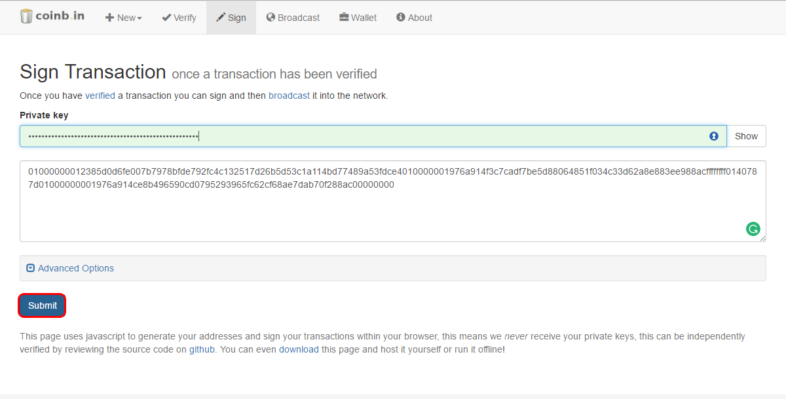Viewport: 786px width, 399px height.
Task: Submit the transaction for signing
Action: click(43, 305)
